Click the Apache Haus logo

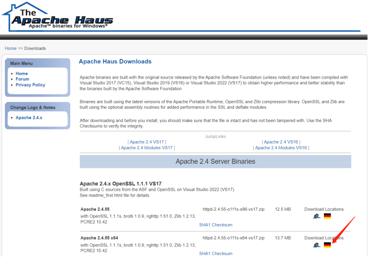[57, 16]
